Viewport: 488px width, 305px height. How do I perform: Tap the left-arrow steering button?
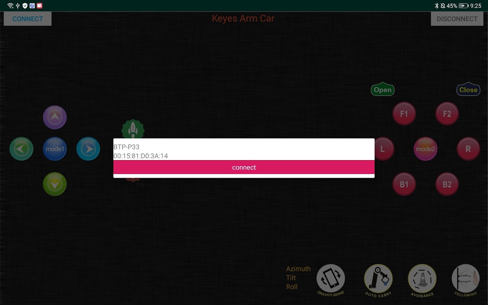click(21, 149)
